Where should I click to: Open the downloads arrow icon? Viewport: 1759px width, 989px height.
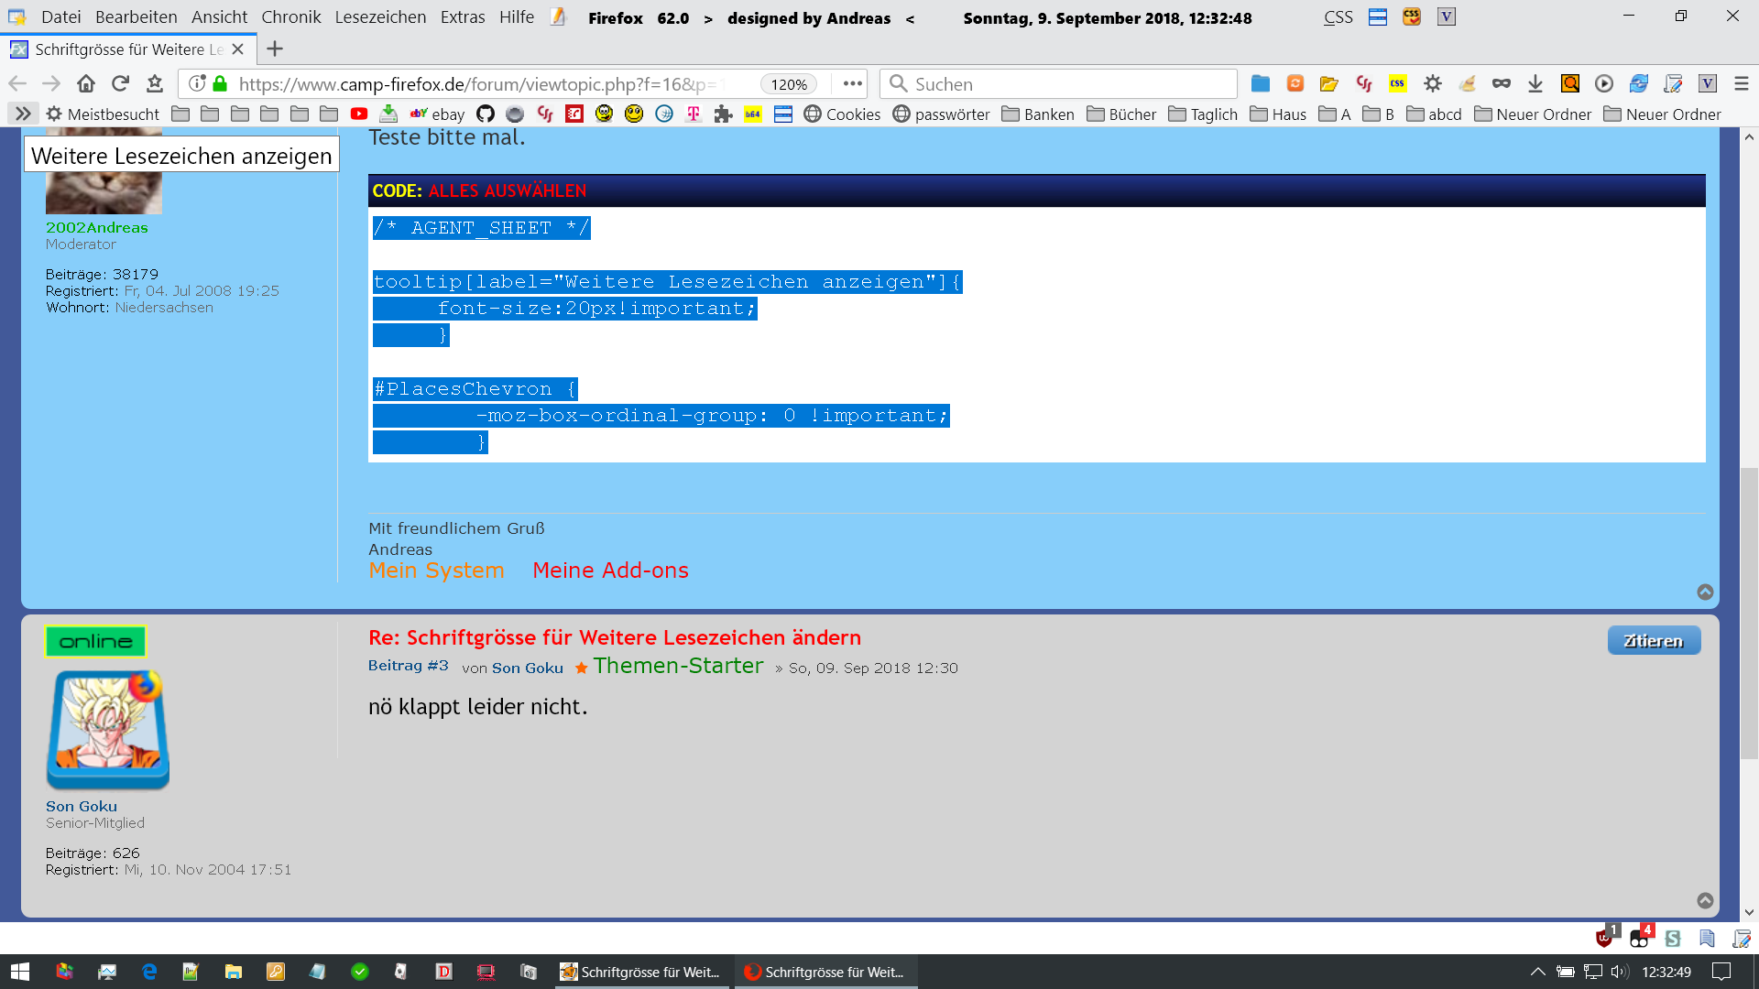coord(1535,83)
